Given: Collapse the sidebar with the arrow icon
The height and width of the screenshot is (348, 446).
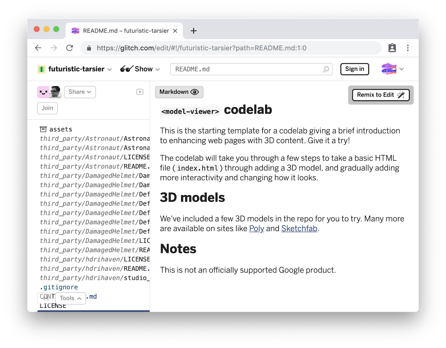Looking at the screenshot, I should tap(140, 92).
